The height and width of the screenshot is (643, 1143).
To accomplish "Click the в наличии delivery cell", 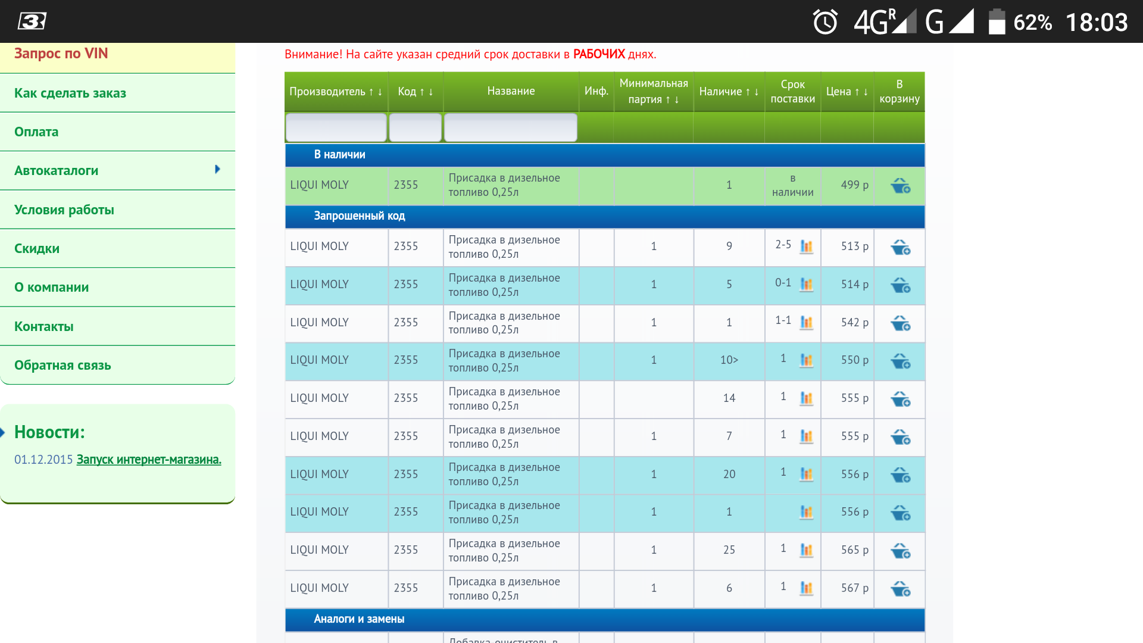I will click(792, 185).
